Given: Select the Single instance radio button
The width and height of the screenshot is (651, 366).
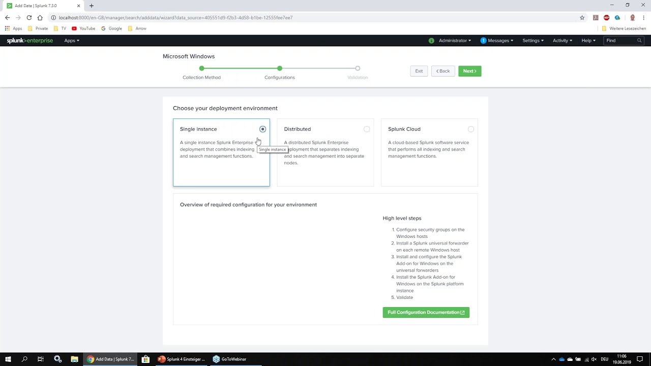Looking at the screenshot, I should point(262,129).
